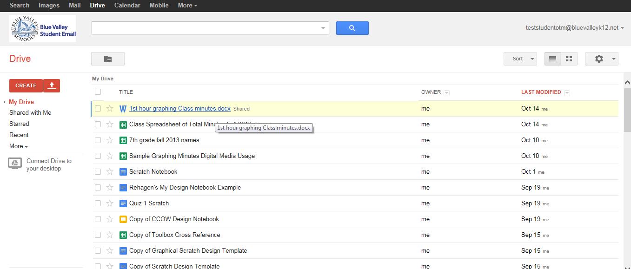Switch to grid view layout
Screen dimensions: 631x269
pyautogui.click(x=569, y=59)
